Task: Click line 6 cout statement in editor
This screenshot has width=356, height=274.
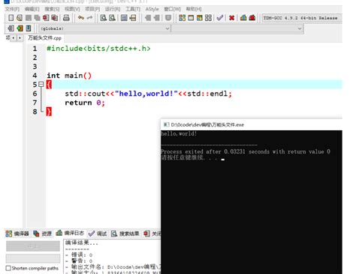Action: pos(148,94)
